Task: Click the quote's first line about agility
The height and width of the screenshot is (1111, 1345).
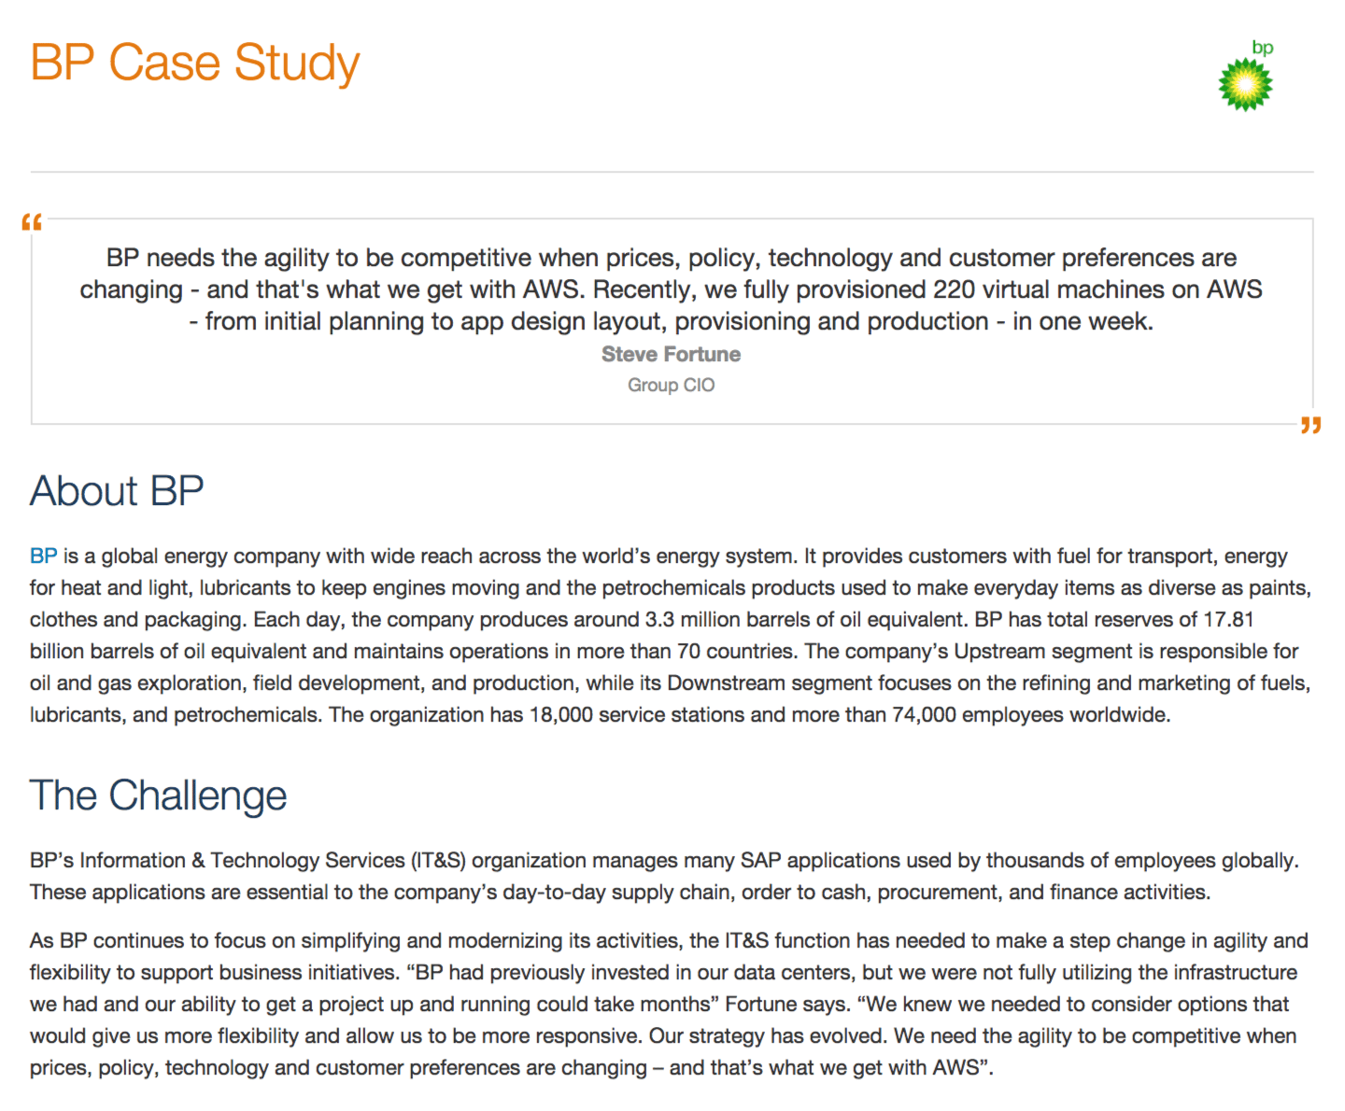Action: [671, 258]
